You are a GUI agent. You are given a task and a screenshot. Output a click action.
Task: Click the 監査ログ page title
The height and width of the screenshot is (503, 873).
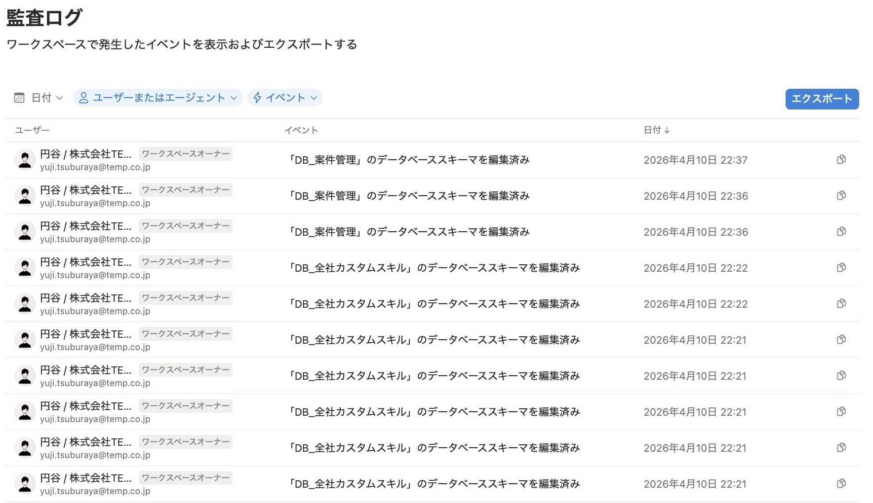(x=43, y=18)
